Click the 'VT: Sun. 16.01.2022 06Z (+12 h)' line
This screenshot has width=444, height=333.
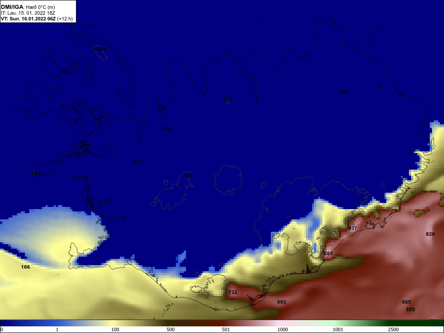click(37, 19)
